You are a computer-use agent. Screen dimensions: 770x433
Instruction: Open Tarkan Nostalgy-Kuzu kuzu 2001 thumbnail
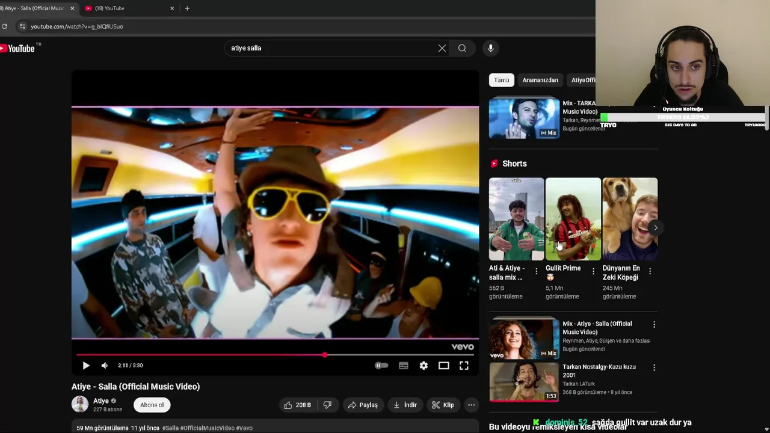[x=524, y=381]
